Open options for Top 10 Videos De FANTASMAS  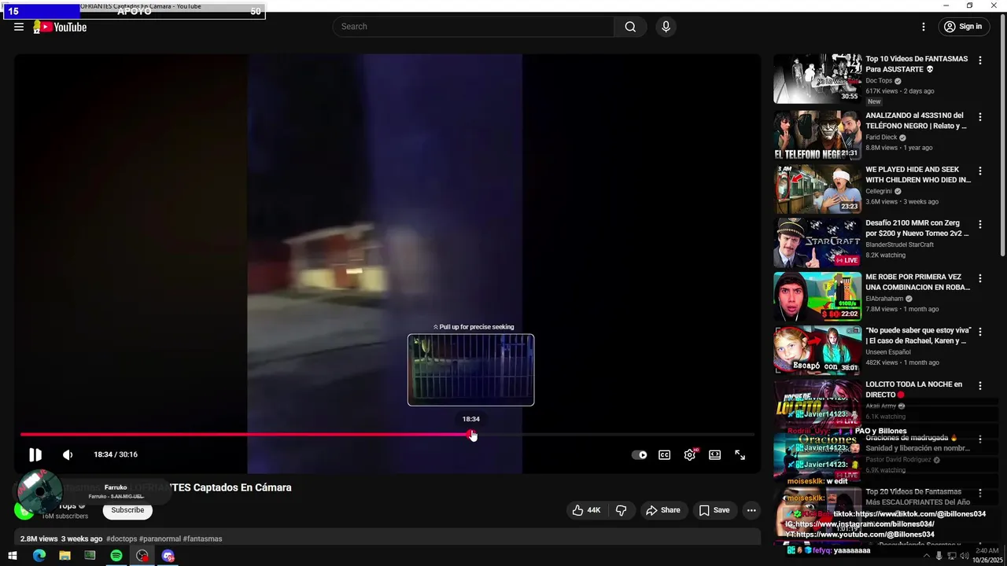(x=980, y=61)
